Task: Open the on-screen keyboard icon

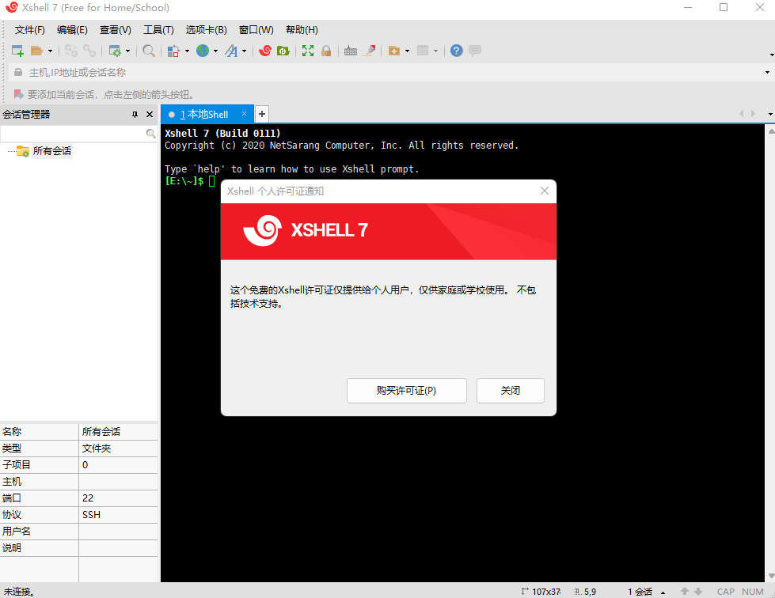Action: click(x=351, y=50)
